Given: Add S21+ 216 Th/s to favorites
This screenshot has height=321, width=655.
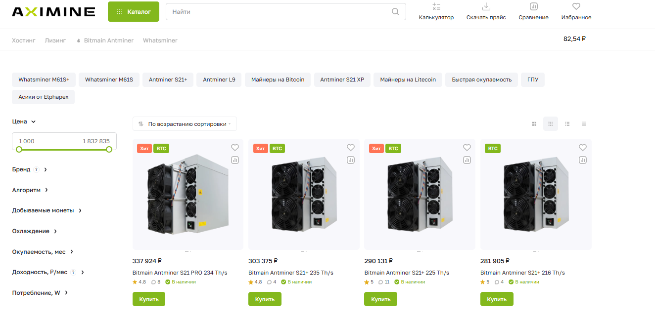Looking at the screenshot, I should 583,148.
